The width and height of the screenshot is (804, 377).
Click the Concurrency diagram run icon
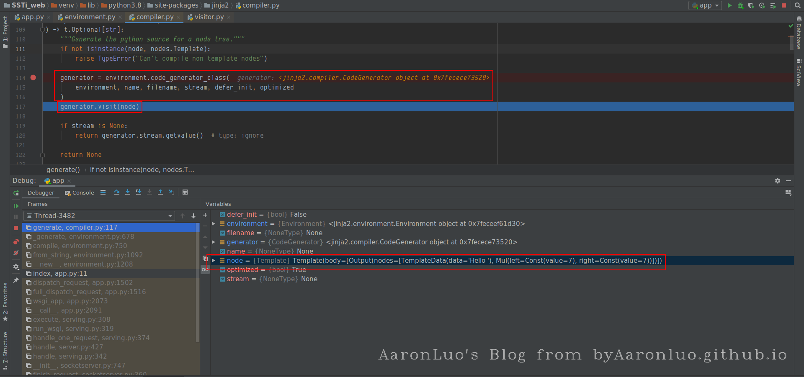click(x=773, y=5)
